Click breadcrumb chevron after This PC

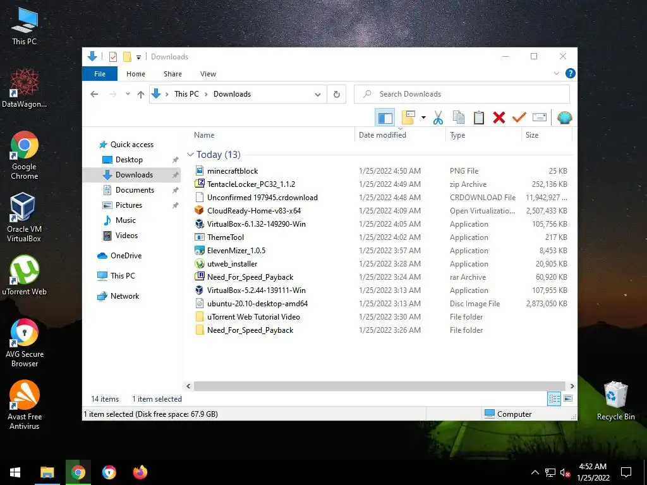point(207,94)
